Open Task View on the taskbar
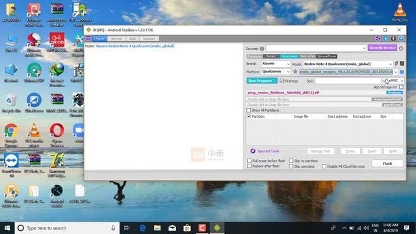 (x=127, y=228)
